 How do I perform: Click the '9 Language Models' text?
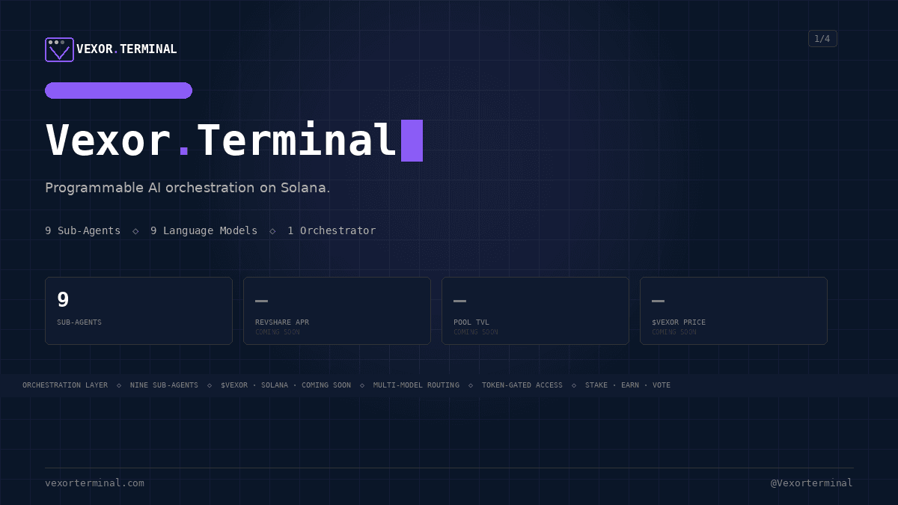point(204,230)
